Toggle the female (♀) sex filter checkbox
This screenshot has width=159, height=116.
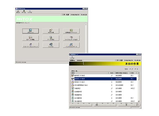coord(135,69)
